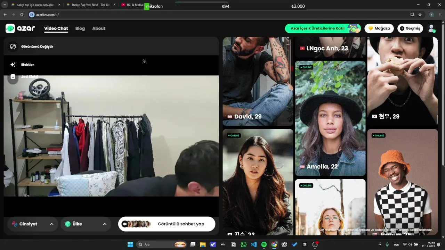This screenshot has height=250, width=445.
Task: Open the tab search dropdown arrow
Action: click(5, 5)
